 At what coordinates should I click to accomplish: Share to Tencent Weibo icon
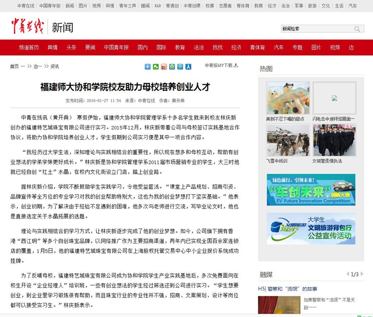tap(180, 67)
